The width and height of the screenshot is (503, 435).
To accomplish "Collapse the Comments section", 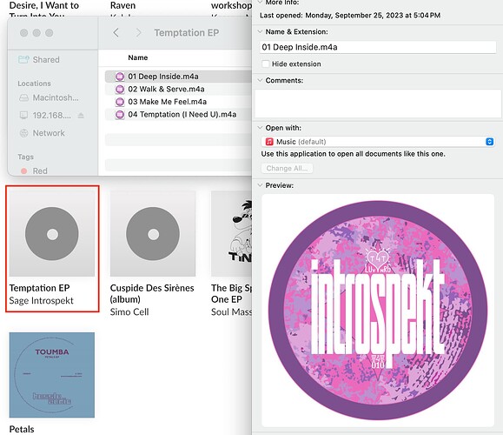I will (x=260, y=80).
